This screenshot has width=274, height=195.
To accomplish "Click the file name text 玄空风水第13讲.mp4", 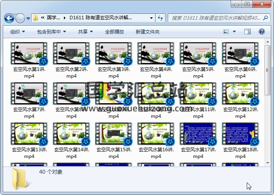I will click(29, 153).
